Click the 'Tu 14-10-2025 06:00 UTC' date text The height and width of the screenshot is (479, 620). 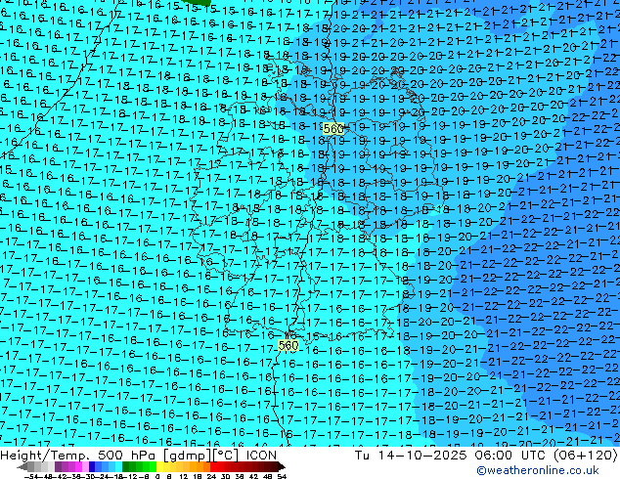451,456
